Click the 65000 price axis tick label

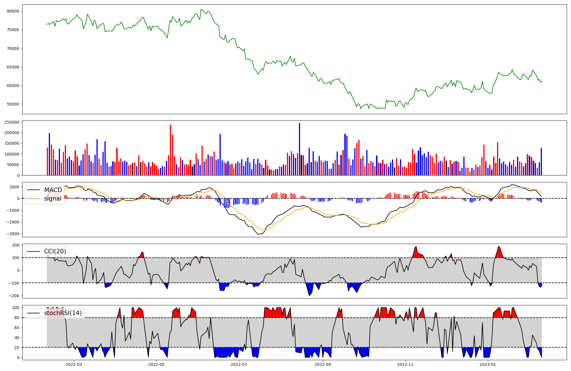click(x=13, y=67)
